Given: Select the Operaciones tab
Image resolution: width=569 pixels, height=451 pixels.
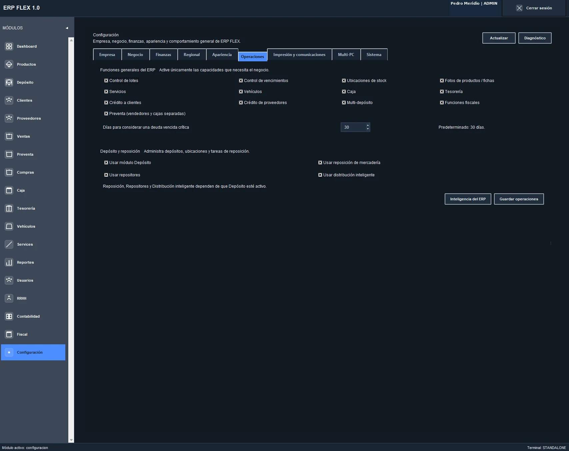Looking at the screenshot, I should (253, 57).
